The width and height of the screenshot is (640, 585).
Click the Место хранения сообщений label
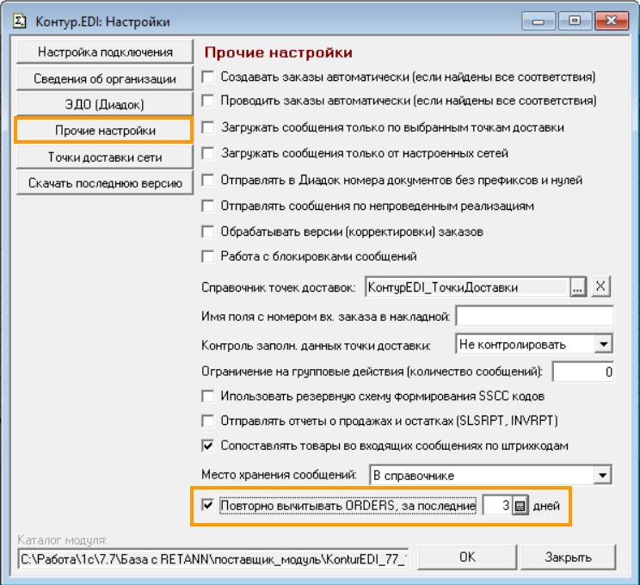(279, 475)
